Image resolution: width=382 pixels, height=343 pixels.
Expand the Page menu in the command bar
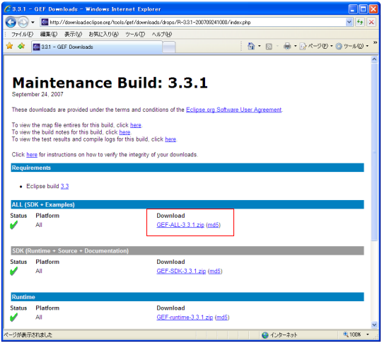tap(316, 46)
